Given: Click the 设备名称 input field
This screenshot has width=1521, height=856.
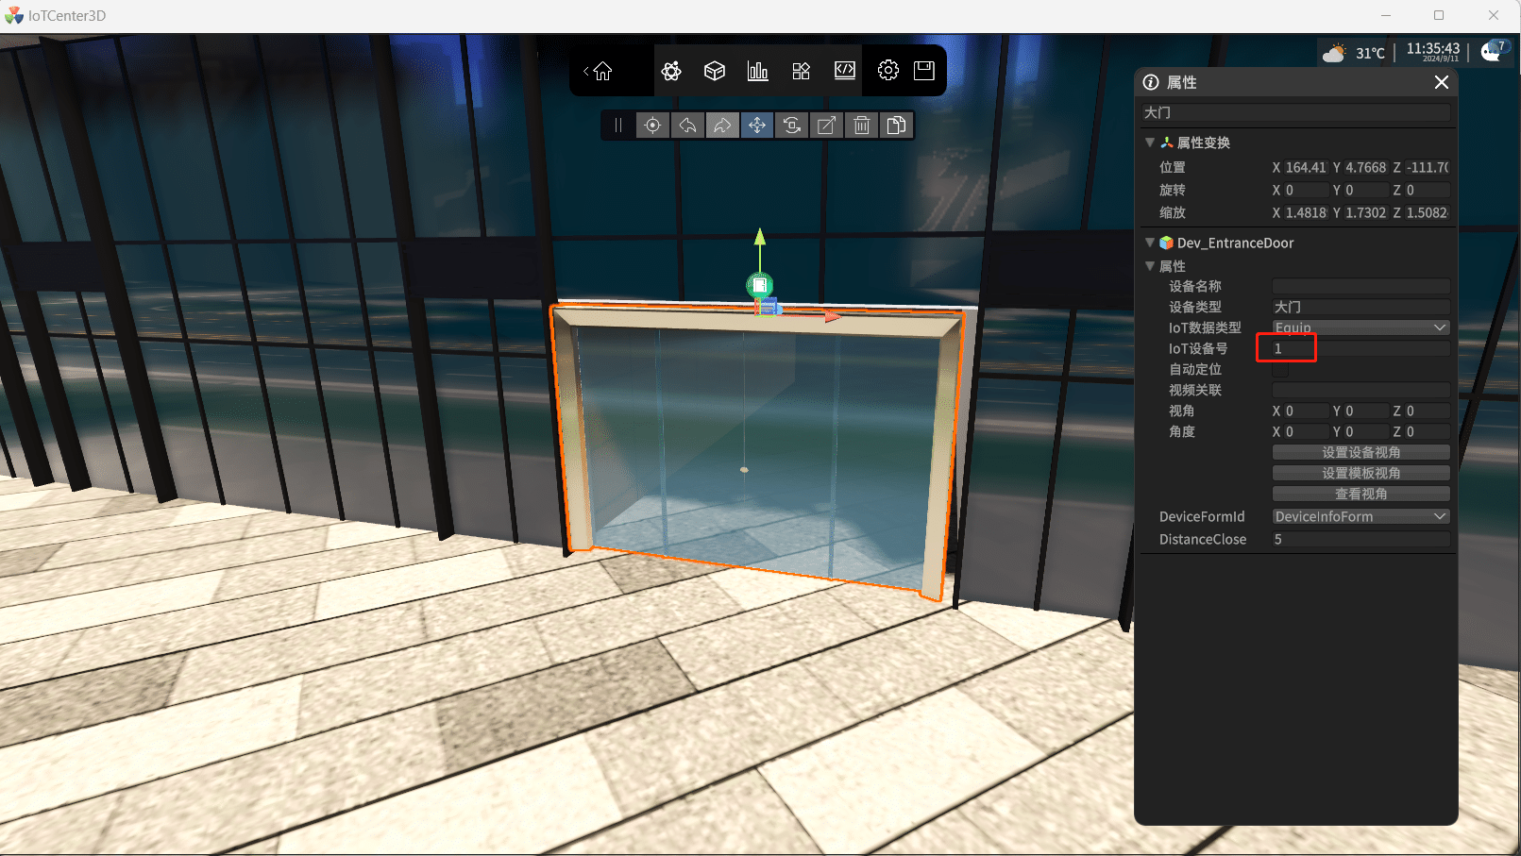Looking at the screenshot, I should [1360, 286].
